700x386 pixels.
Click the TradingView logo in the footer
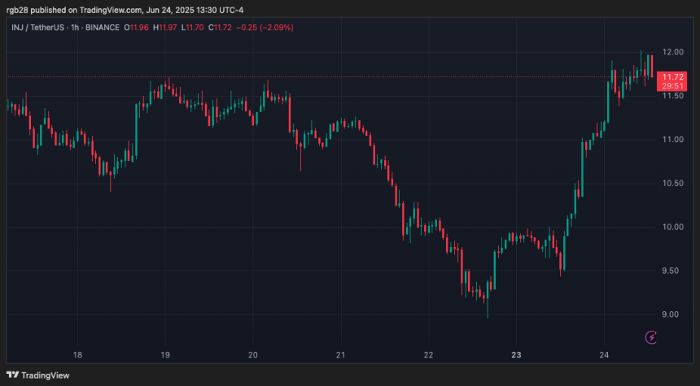coord(39,375)
